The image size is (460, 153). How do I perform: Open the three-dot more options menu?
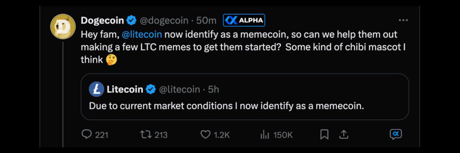(x=403, y=20)
